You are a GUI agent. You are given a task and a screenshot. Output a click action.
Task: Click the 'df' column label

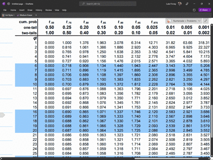click(35, 38)
